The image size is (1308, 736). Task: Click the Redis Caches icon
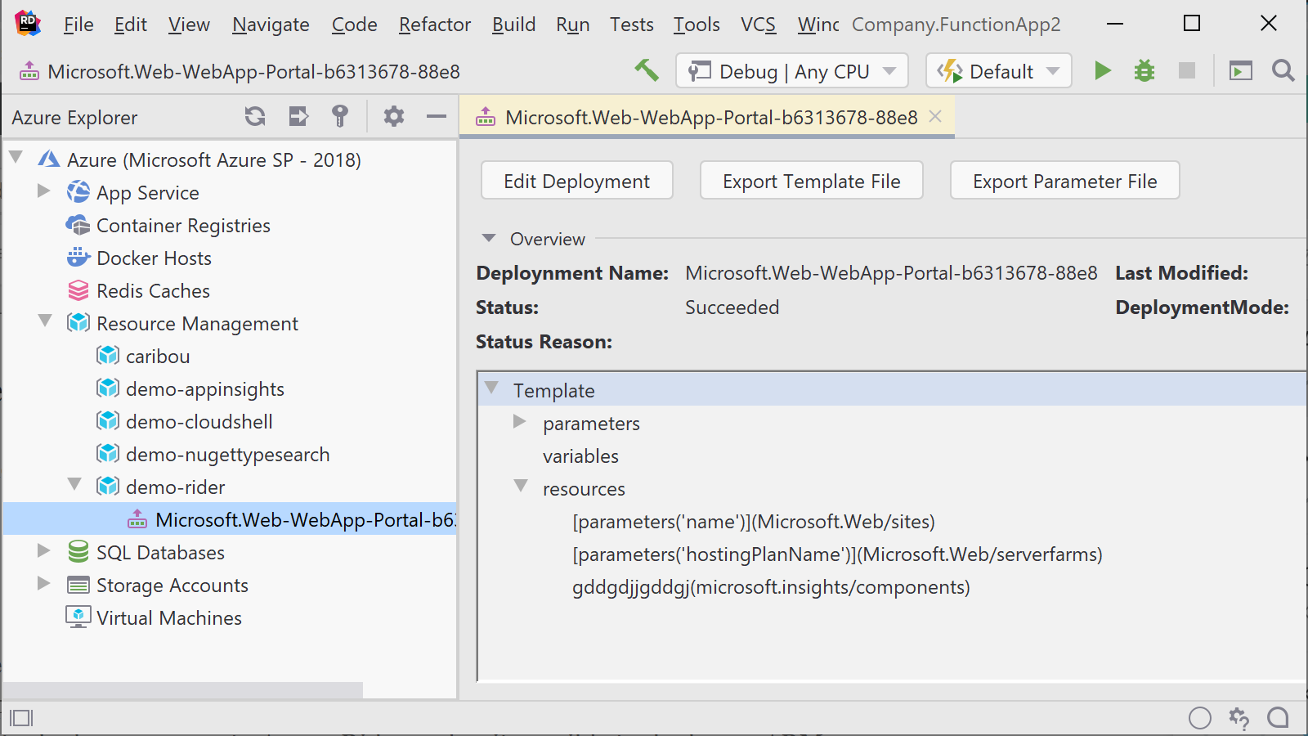78,290
